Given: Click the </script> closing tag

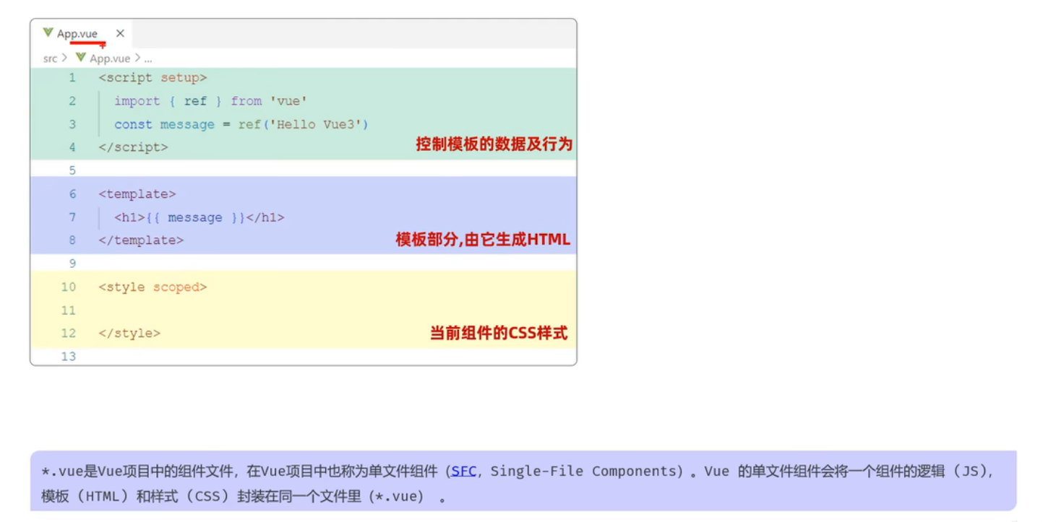Looking at the screenshot, I should pos(133,147).
